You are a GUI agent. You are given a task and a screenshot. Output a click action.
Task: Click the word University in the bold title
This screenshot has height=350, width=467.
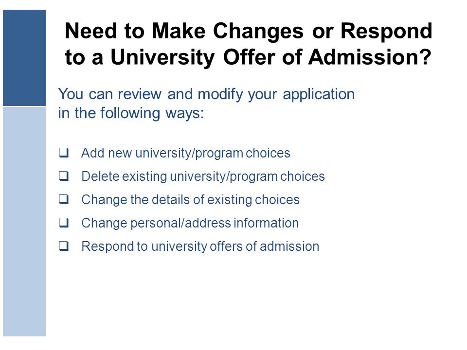162,58
